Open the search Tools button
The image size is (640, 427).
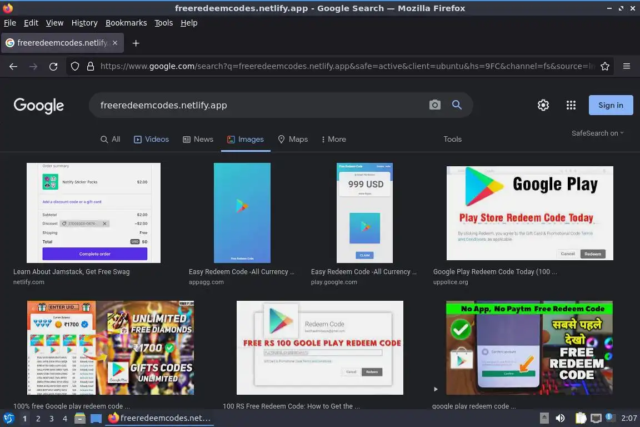[x=452, y=140]
